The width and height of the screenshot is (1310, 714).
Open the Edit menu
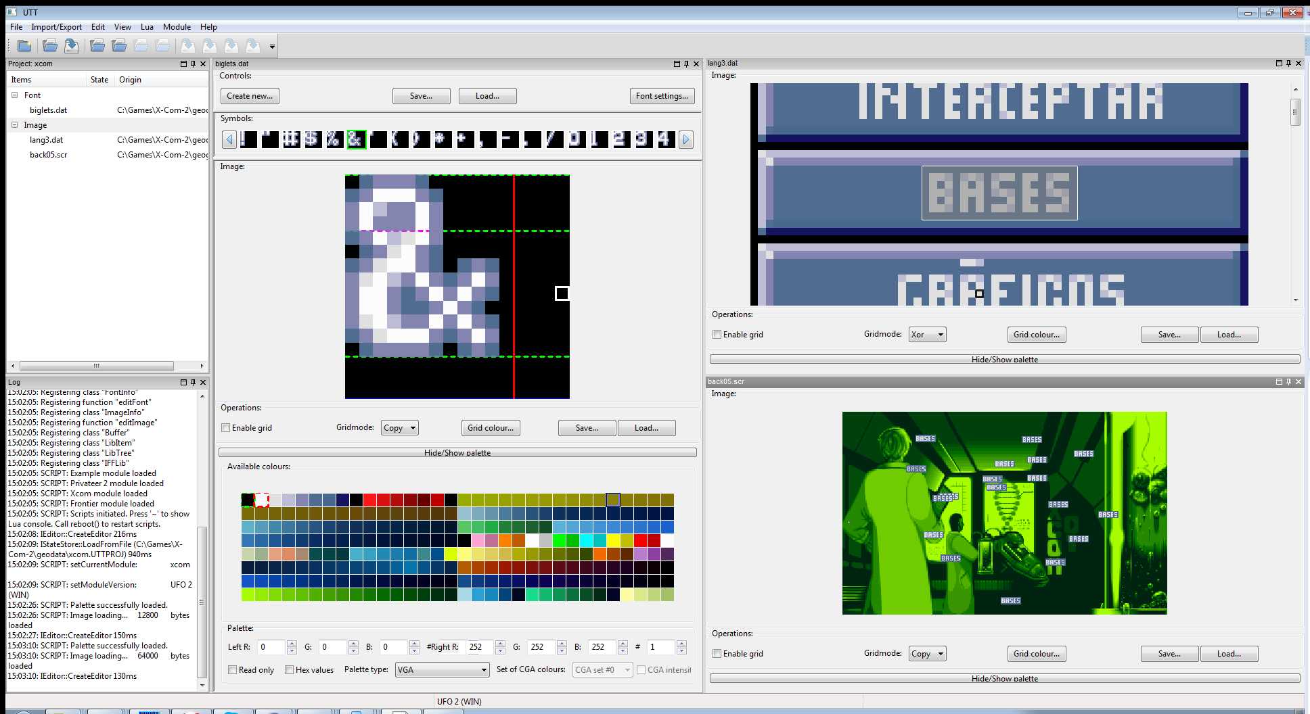click(x=98, y=27)
